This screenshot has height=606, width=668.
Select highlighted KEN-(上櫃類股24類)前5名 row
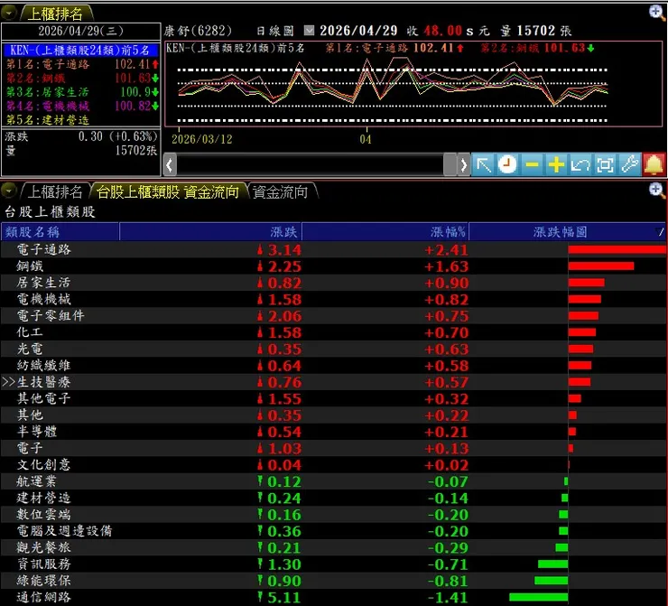click(x=81, y=50)
